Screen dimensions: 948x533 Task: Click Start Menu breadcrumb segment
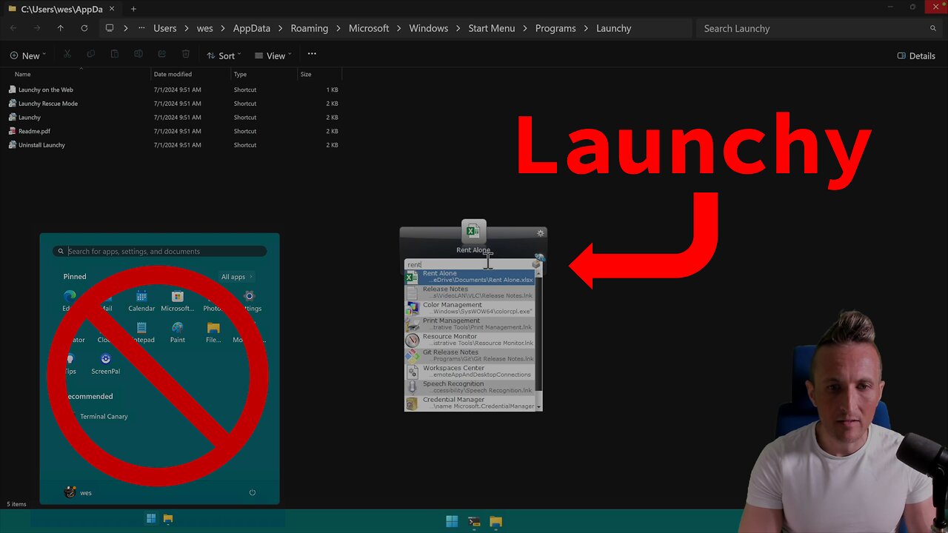[491, 28]
